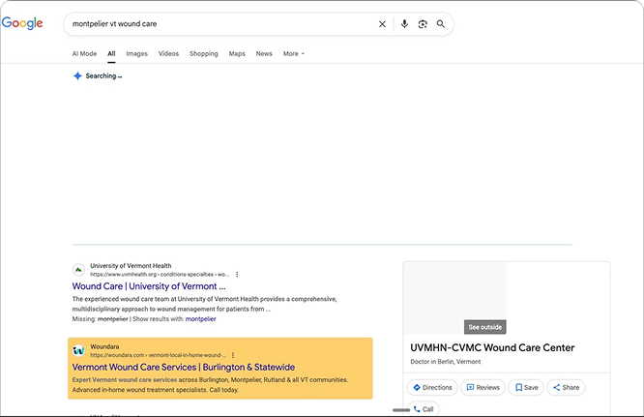Click the 'montpelier' show results link

(x=200, y=319)
